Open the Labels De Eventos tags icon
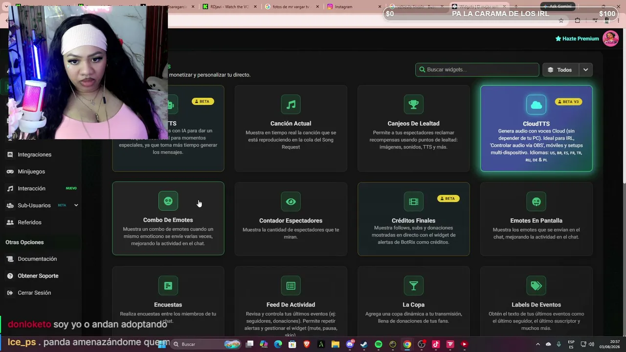Viewport: 626px width, 352px height. [x=537, y=286]
